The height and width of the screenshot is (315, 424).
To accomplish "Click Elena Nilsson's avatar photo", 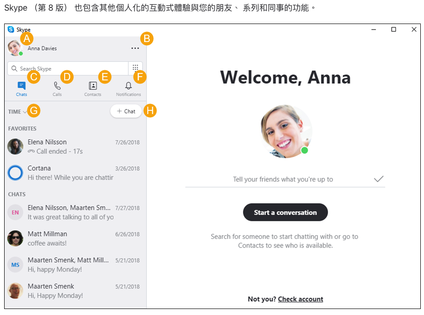I will 15,146.
